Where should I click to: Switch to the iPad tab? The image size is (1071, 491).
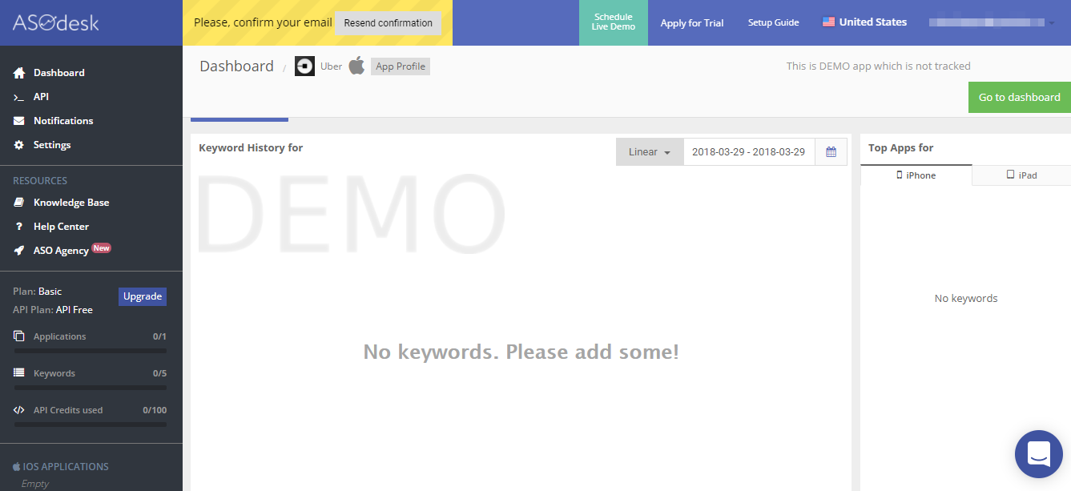click(x=1021, y=175)
